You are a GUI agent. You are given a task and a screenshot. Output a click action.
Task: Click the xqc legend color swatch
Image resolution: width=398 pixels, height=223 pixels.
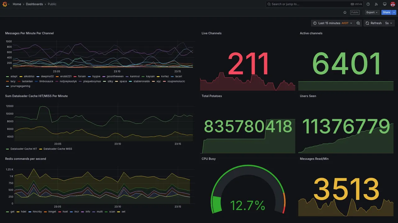(x=154, y=81)
